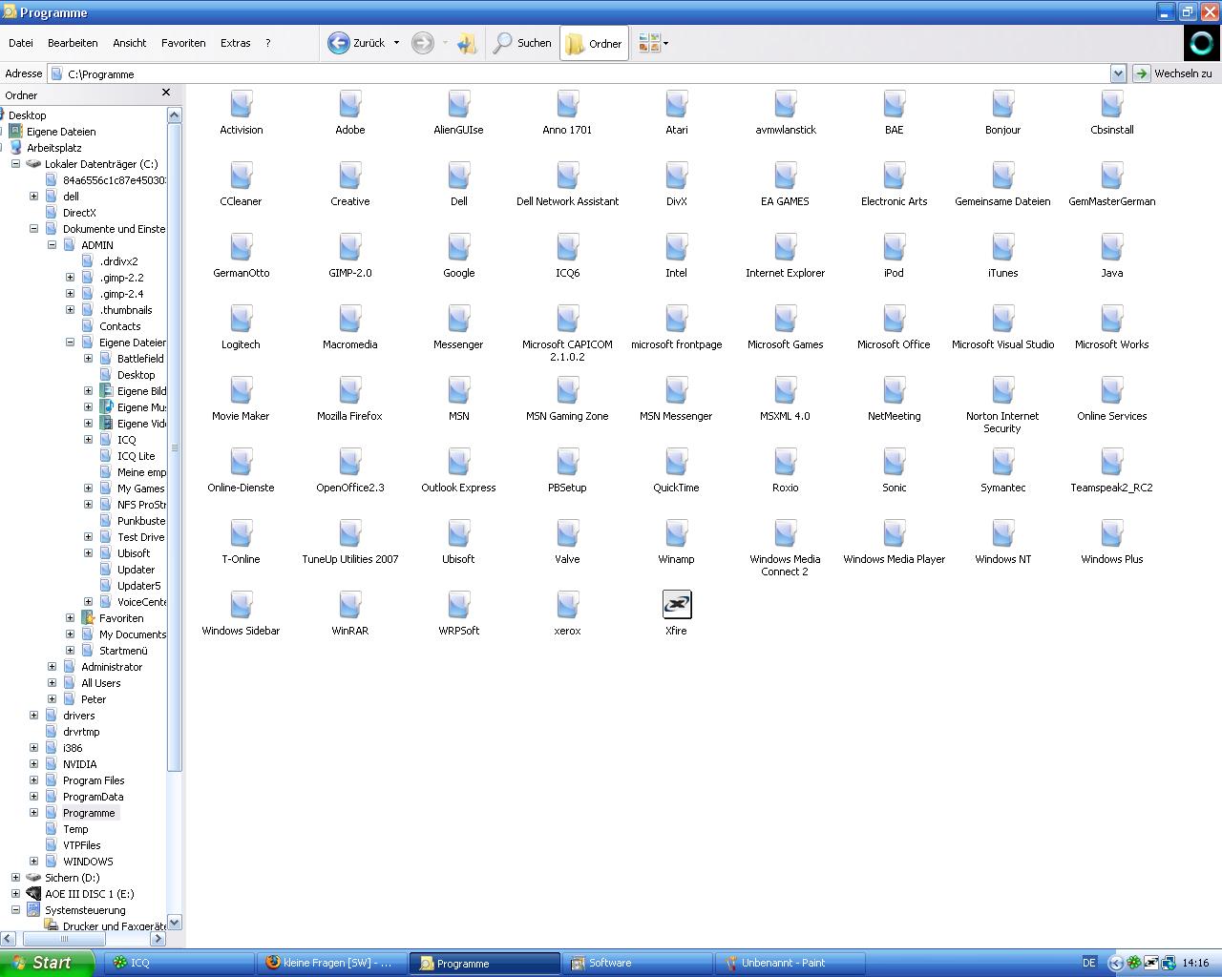The width and height of the screenshot is (1222, 977).
Task: Open the Extras menu
Action: click(235, 43)
